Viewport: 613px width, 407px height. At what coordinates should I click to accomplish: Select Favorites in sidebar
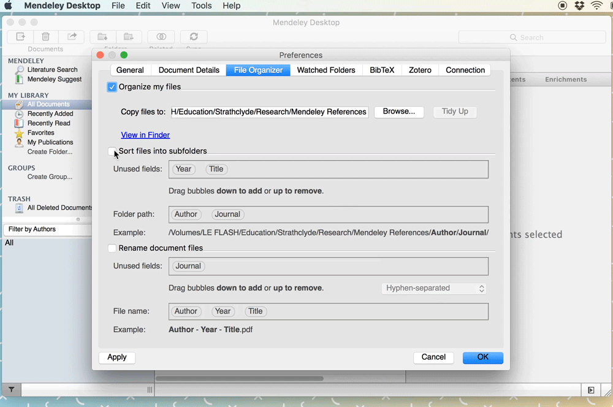coord(40,132)
